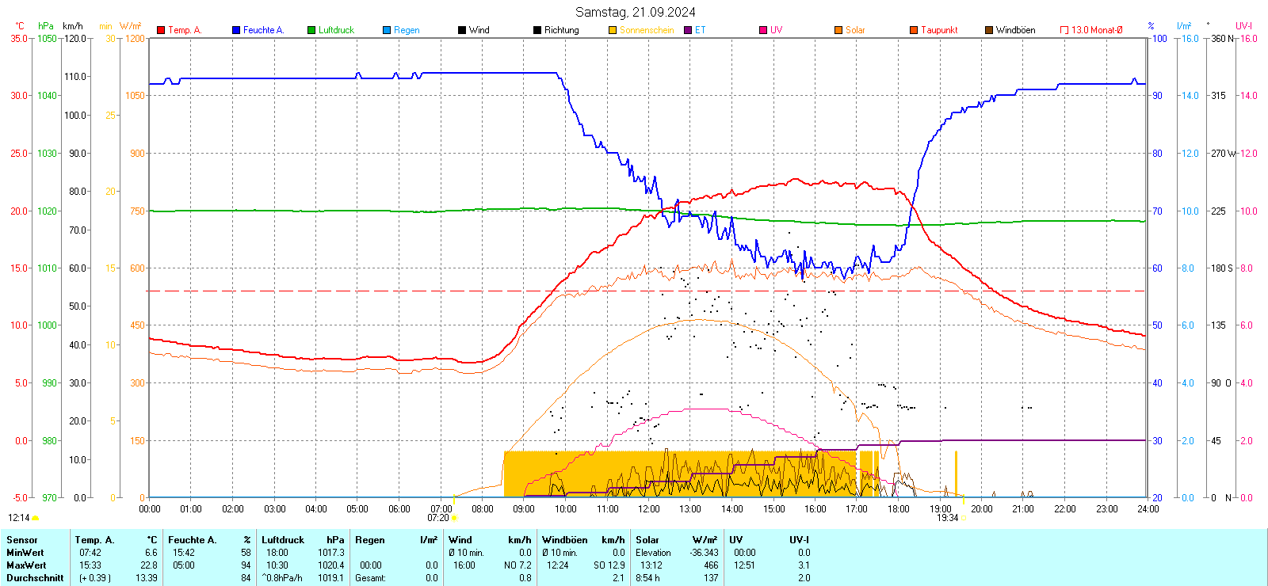
Task: Click the 12:00 label on time axis
Action: coord(649,509)
